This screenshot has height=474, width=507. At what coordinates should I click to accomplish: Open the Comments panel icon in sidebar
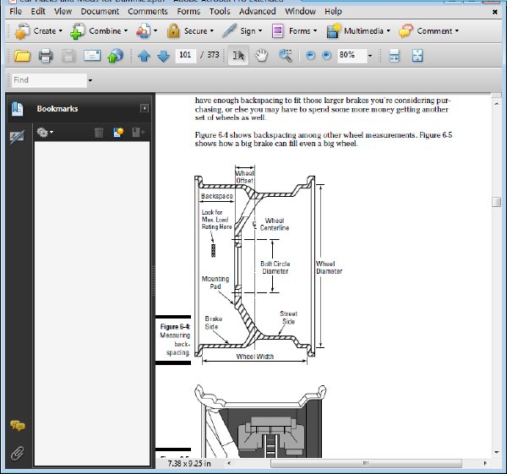point(18,426)
